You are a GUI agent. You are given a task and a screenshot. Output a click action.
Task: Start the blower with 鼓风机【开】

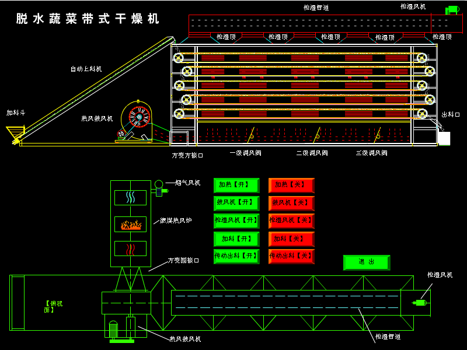pos(236,203)
